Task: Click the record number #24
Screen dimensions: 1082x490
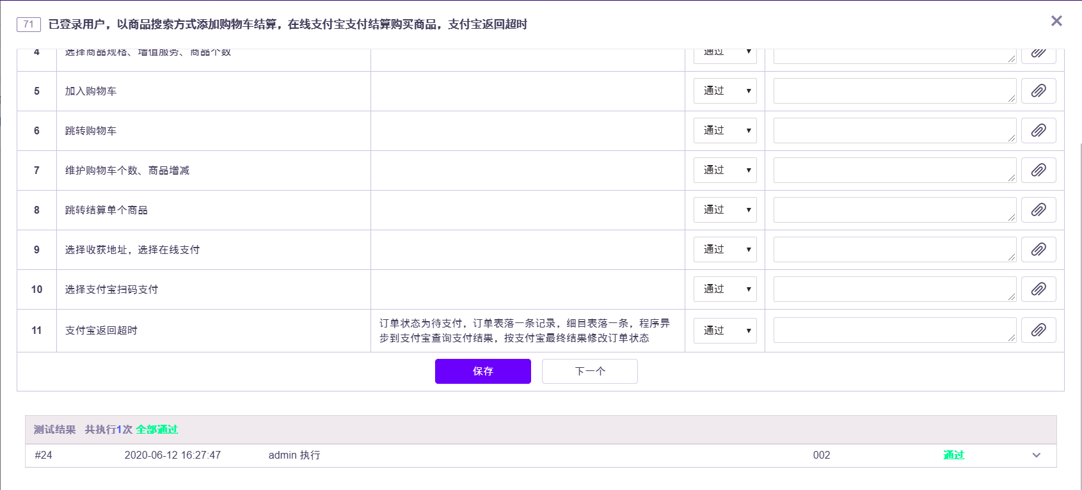Action: point(44,455)
